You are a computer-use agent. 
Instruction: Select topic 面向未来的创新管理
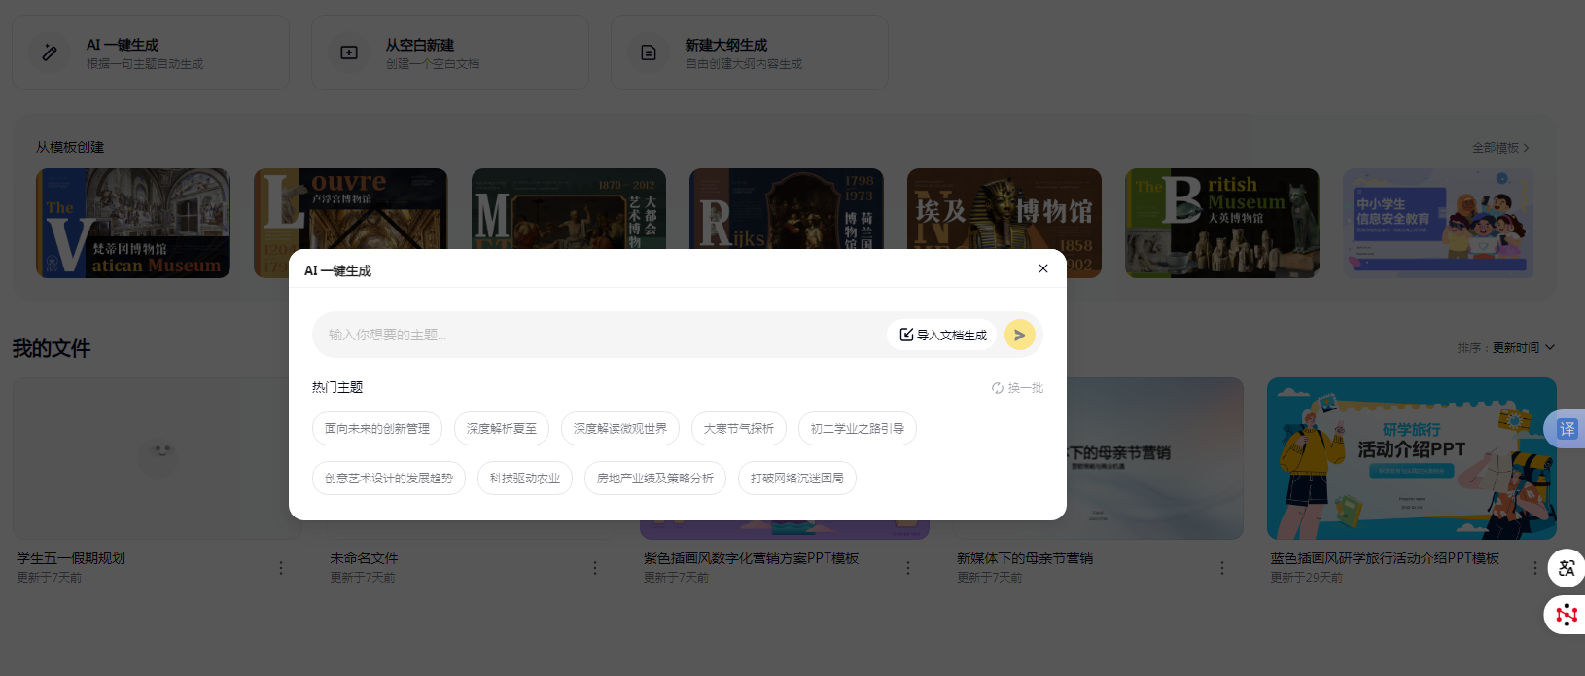pyautogui.click(x=377, y=429)
